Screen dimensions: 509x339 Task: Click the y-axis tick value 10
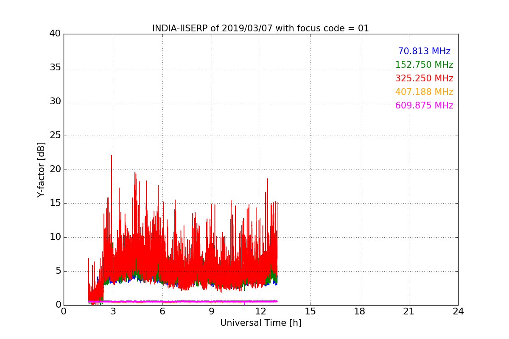pos(55,237)
